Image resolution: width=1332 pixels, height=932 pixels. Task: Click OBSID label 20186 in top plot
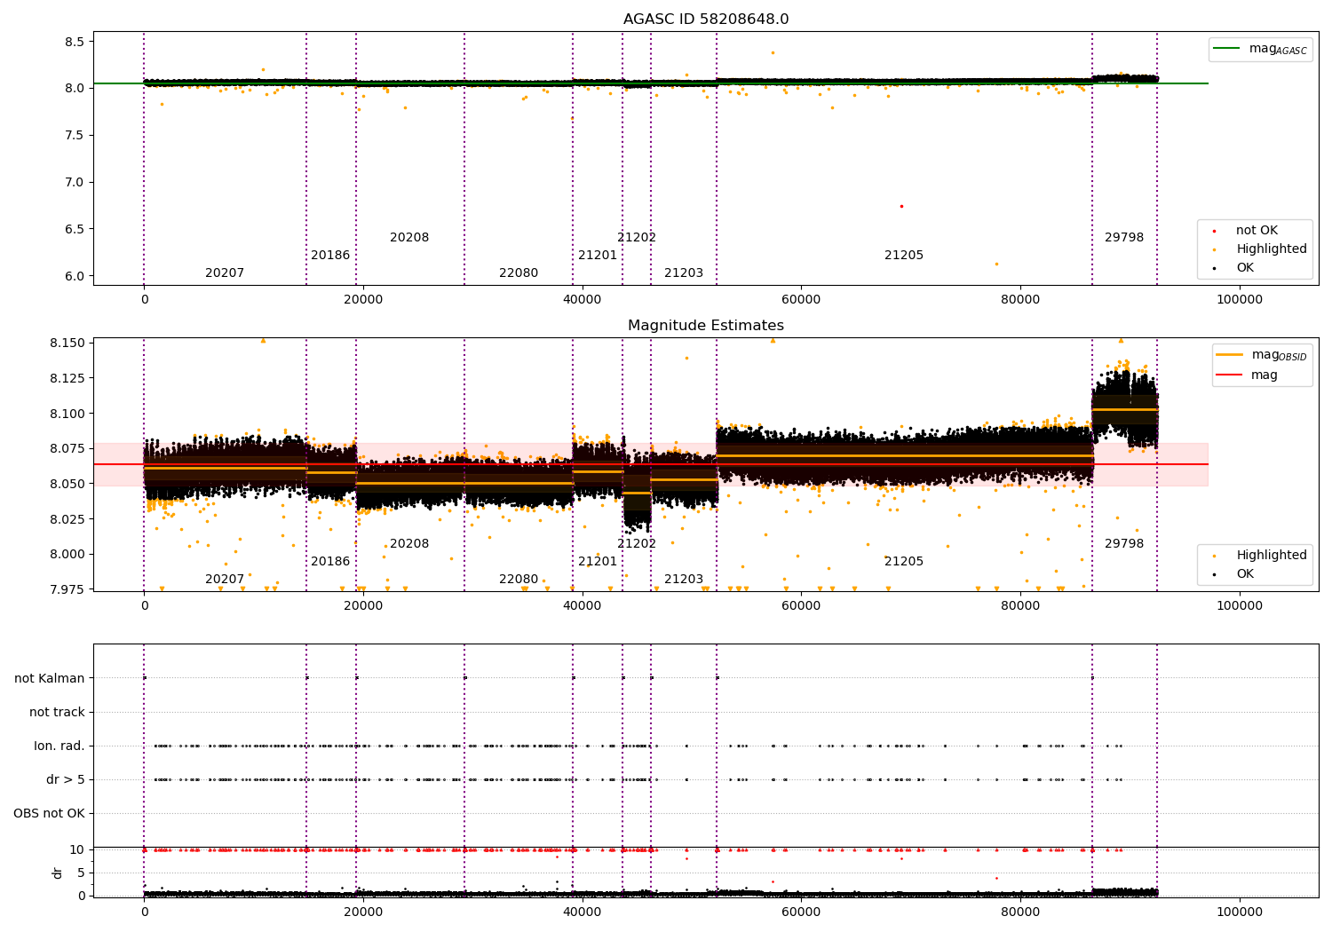coord(330,256)
